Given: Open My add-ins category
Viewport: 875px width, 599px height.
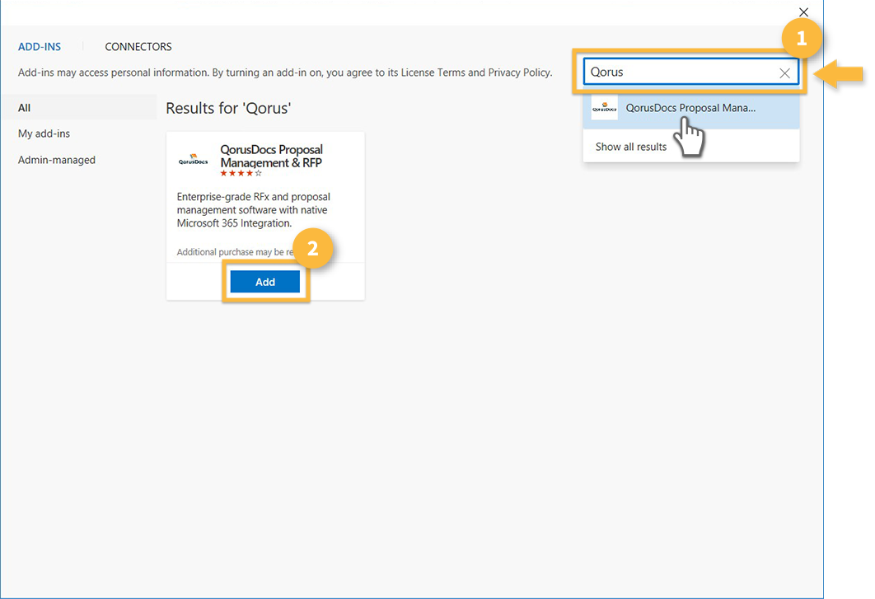Looking at the screenshot, I should tap(44, 133).
